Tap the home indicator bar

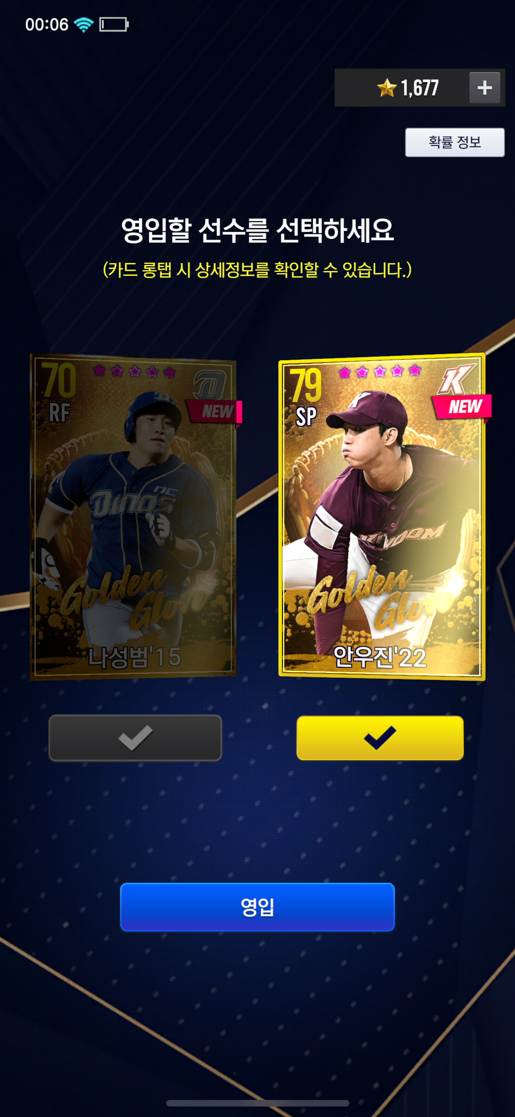(257, 1103)
